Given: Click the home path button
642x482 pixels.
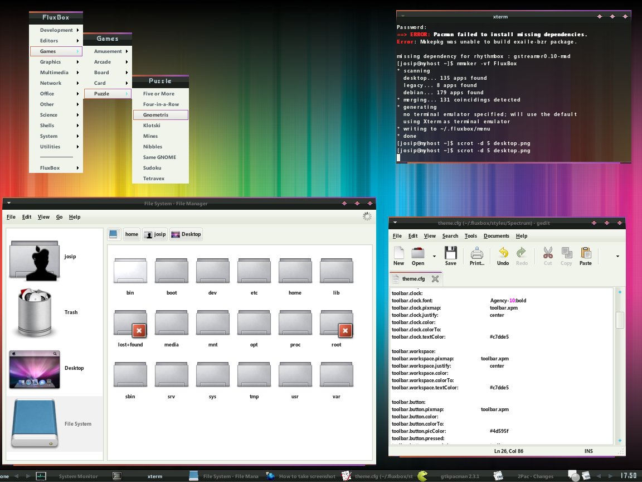Looking at the screenshot, I should [132, 234].
